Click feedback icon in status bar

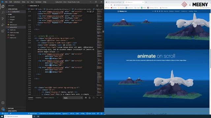point(98,114)
